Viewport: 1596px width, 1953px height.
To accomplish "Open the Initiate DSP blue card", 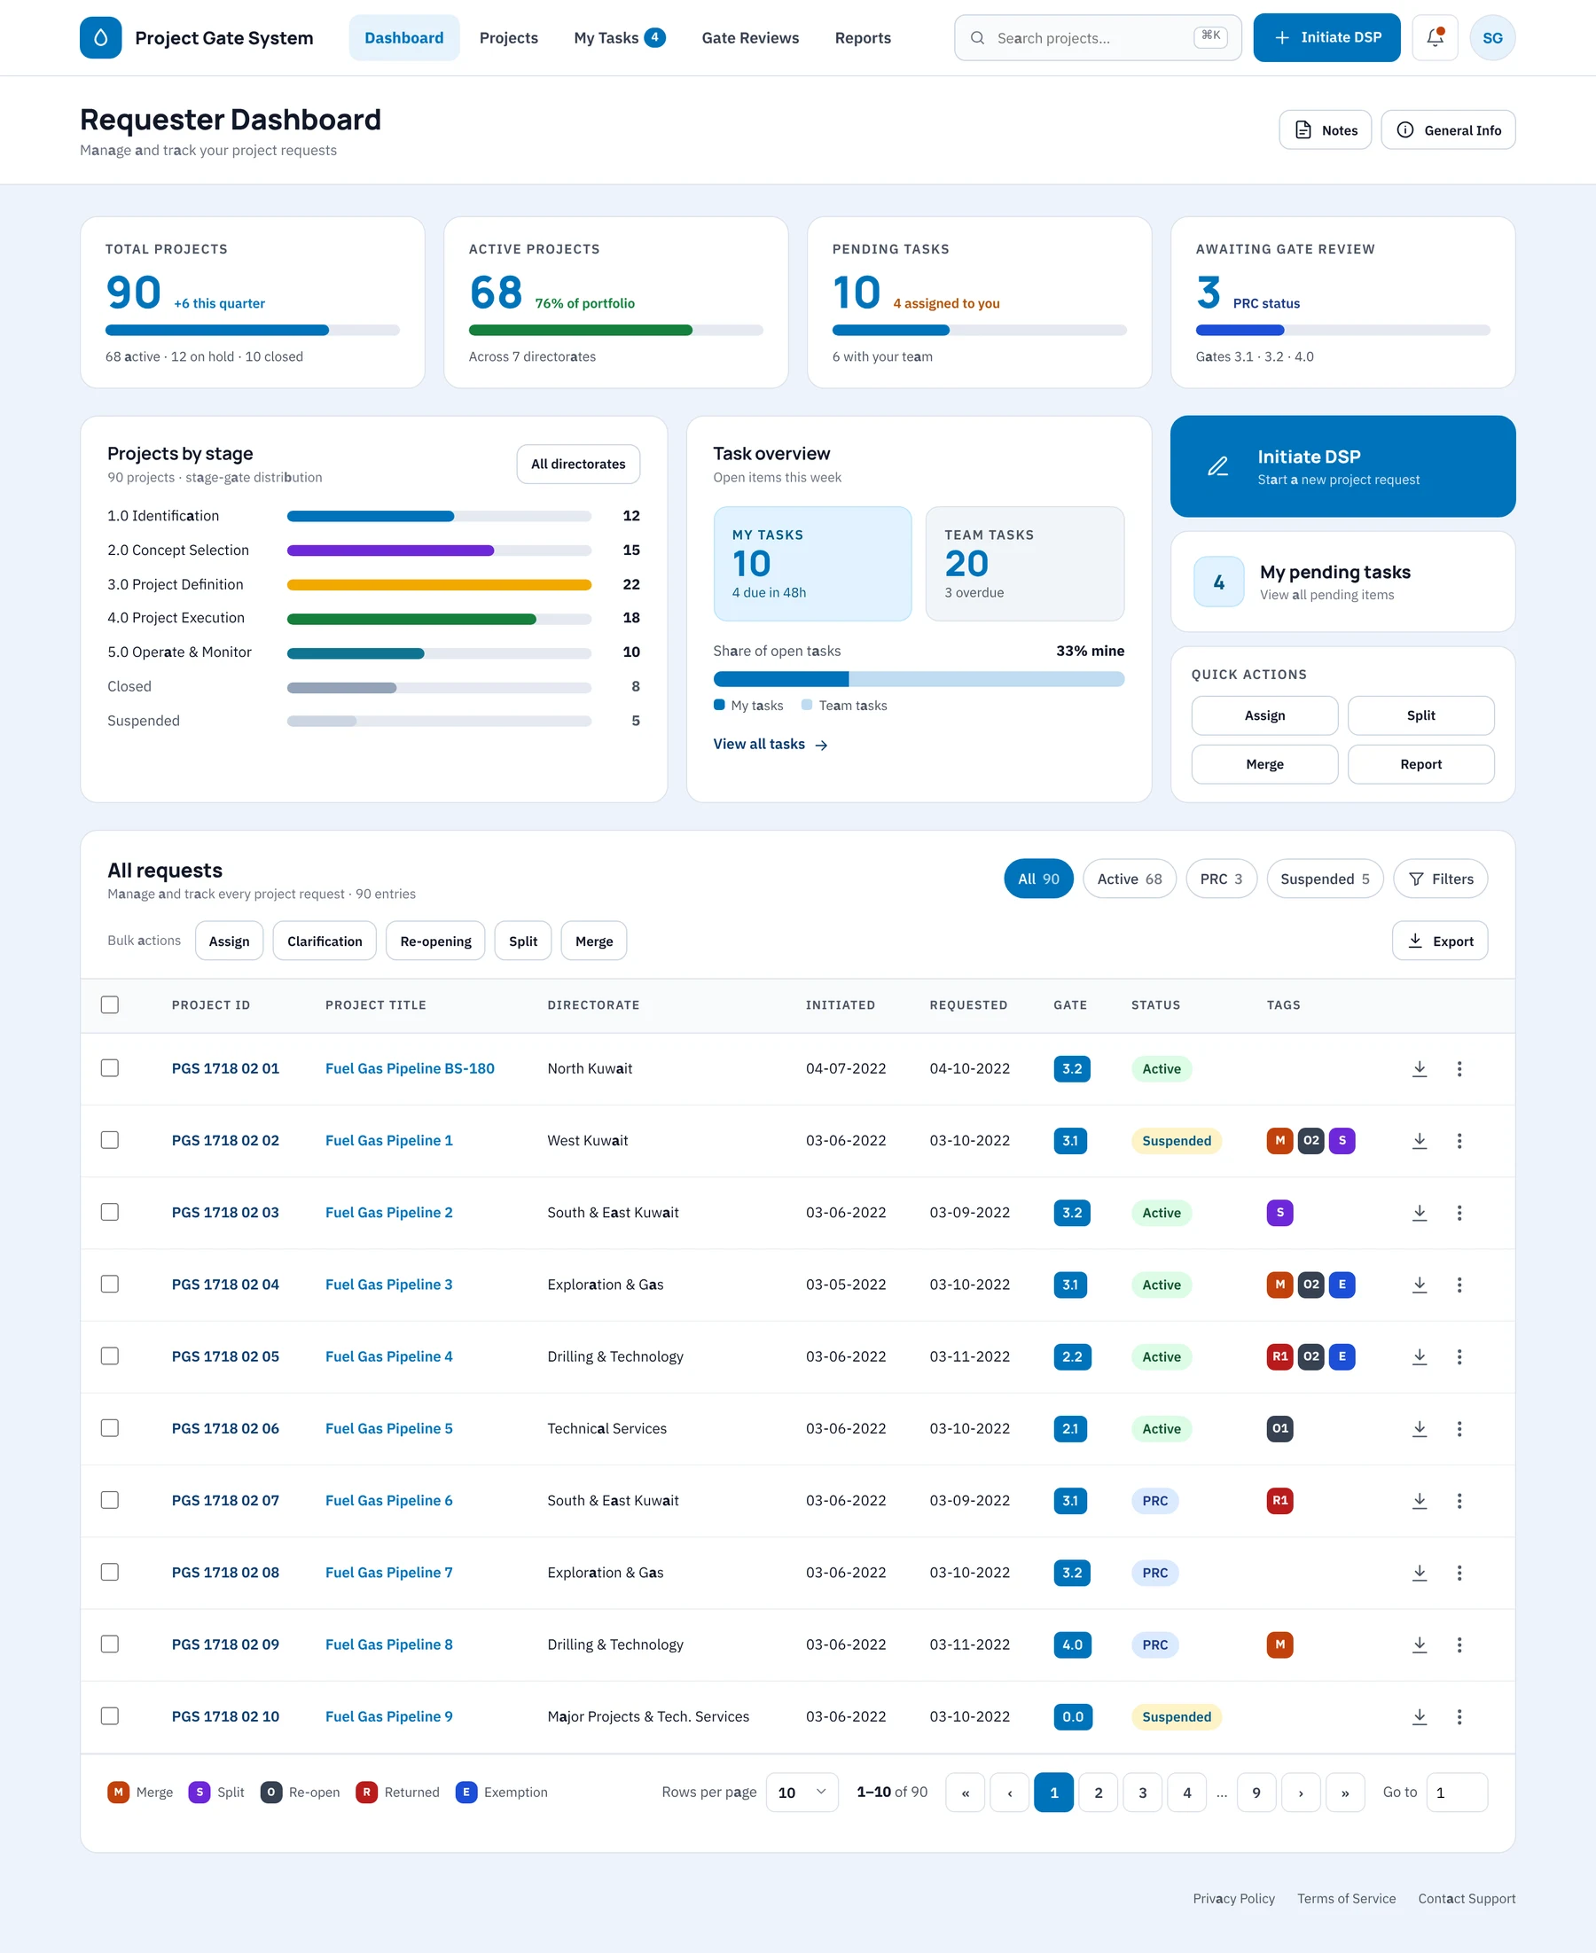I will [1342, 466].
